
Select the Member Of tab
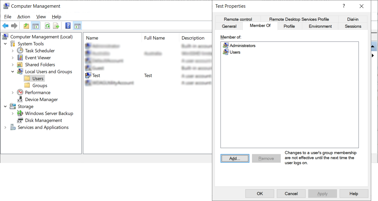260,26
